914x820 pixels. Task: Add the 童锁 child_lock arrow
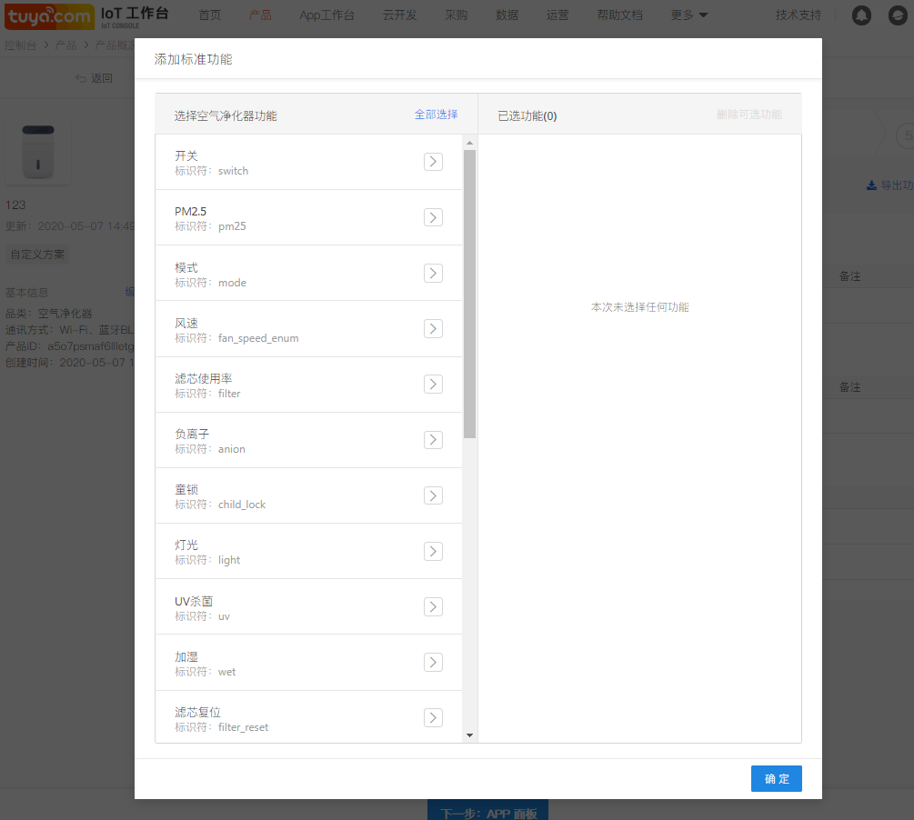tap(433, 495)
